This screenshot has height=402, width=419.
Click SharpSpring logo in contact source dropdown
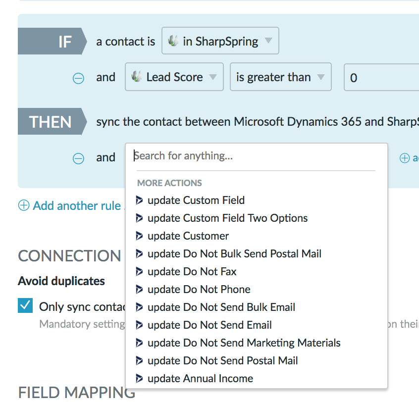[173, 41]
